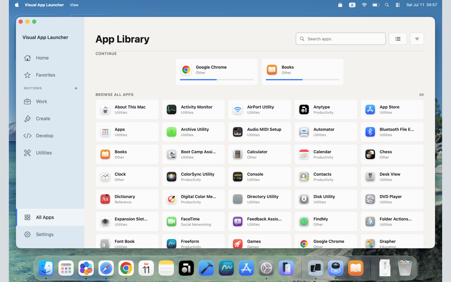
Task: Open the App Store tile in grid
Action: click(392, 110)
